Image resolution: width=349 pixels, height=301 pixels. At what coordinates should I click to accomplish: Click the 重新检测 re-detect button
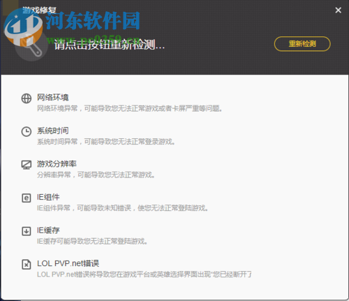pyautogui.click(x=302, y=44)
